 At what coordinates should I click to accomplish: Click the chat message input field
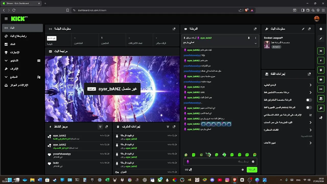[x=220, y=162]
